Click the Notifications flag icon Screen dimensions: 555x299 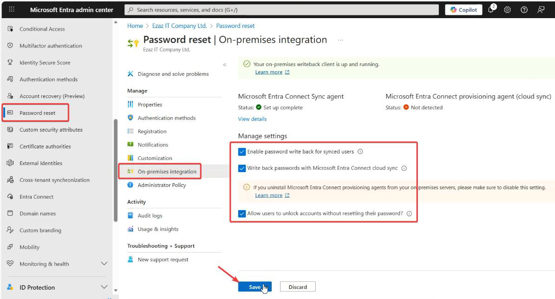pos(130,145)
